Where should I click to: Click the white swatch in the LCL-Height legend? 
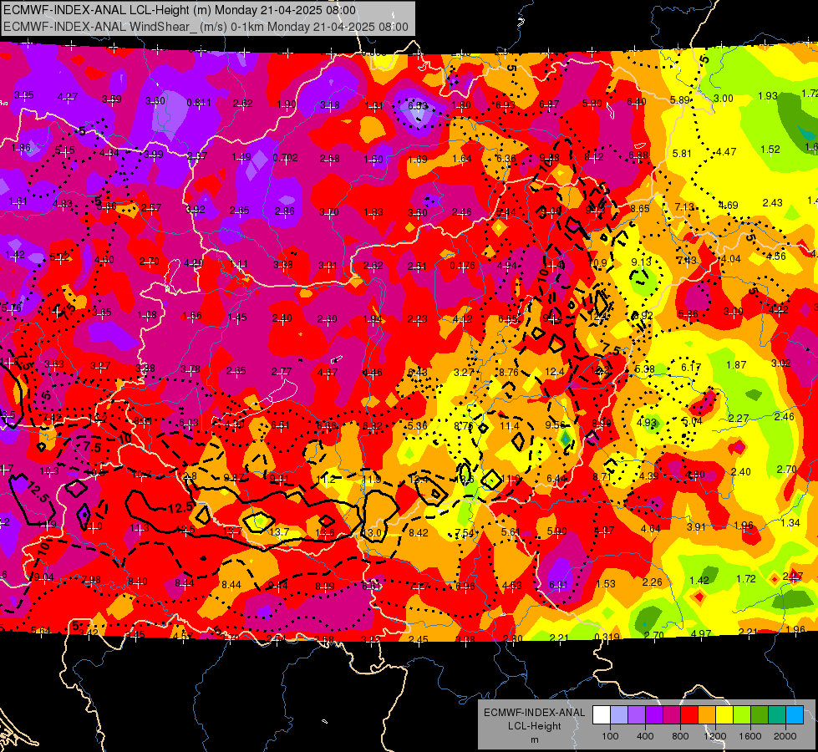coord(602,715)
